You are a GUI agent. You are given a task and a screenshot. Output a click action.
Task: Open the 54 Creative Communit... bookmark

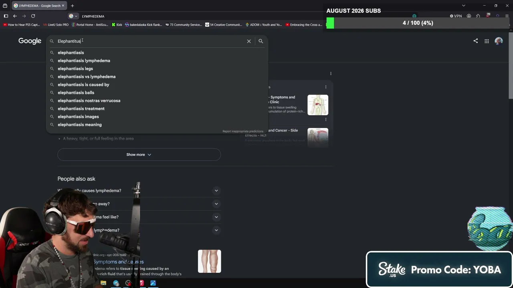point(223,25)
